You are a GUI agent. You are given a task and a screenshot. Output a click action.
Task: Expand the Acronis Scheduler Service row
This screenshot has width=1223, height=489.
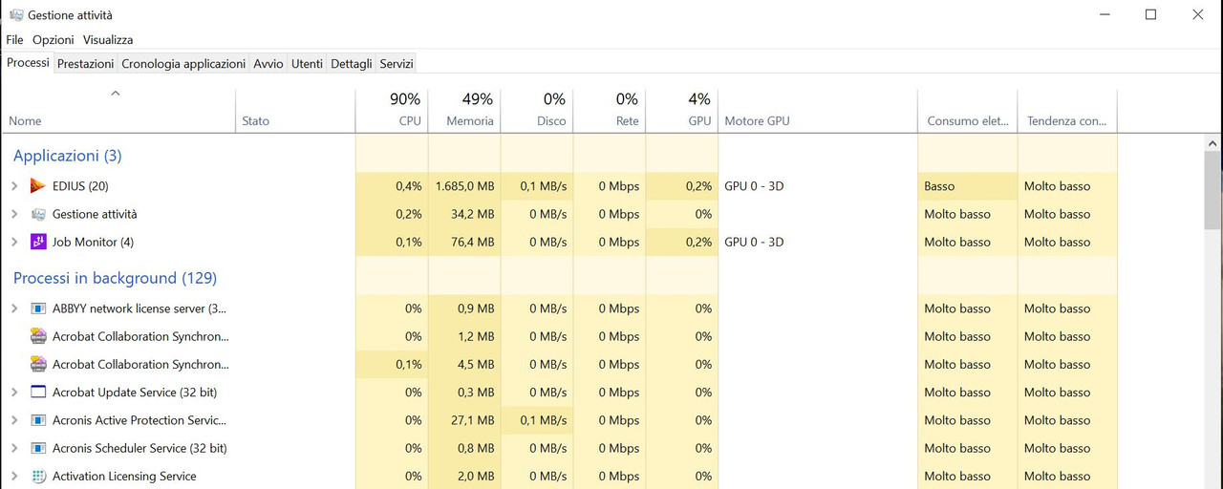pos(14,448)
